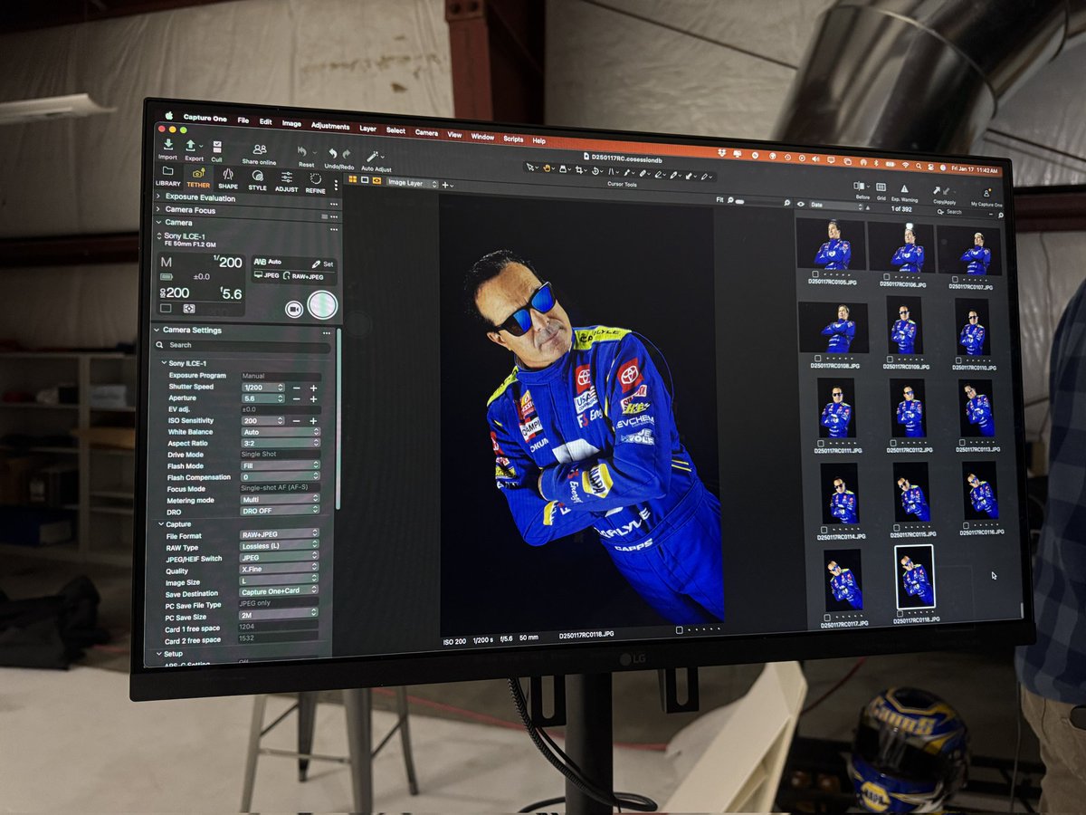This screenshot has height=815, width=1086.
Task: Open the Scripts menu
Action: (513, 139)
